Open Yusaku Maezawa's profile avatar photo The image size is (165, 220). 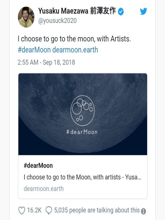coord(26,17)
